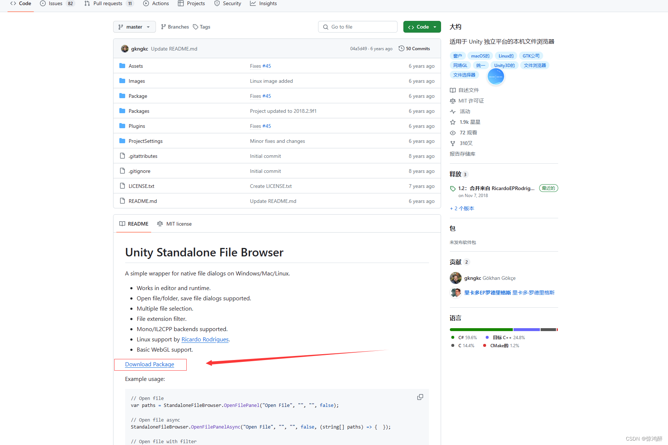Open commit hash 04a5d49
This screenshot has height=445, width=668.
pyautogui.click(x=358, y=49)
